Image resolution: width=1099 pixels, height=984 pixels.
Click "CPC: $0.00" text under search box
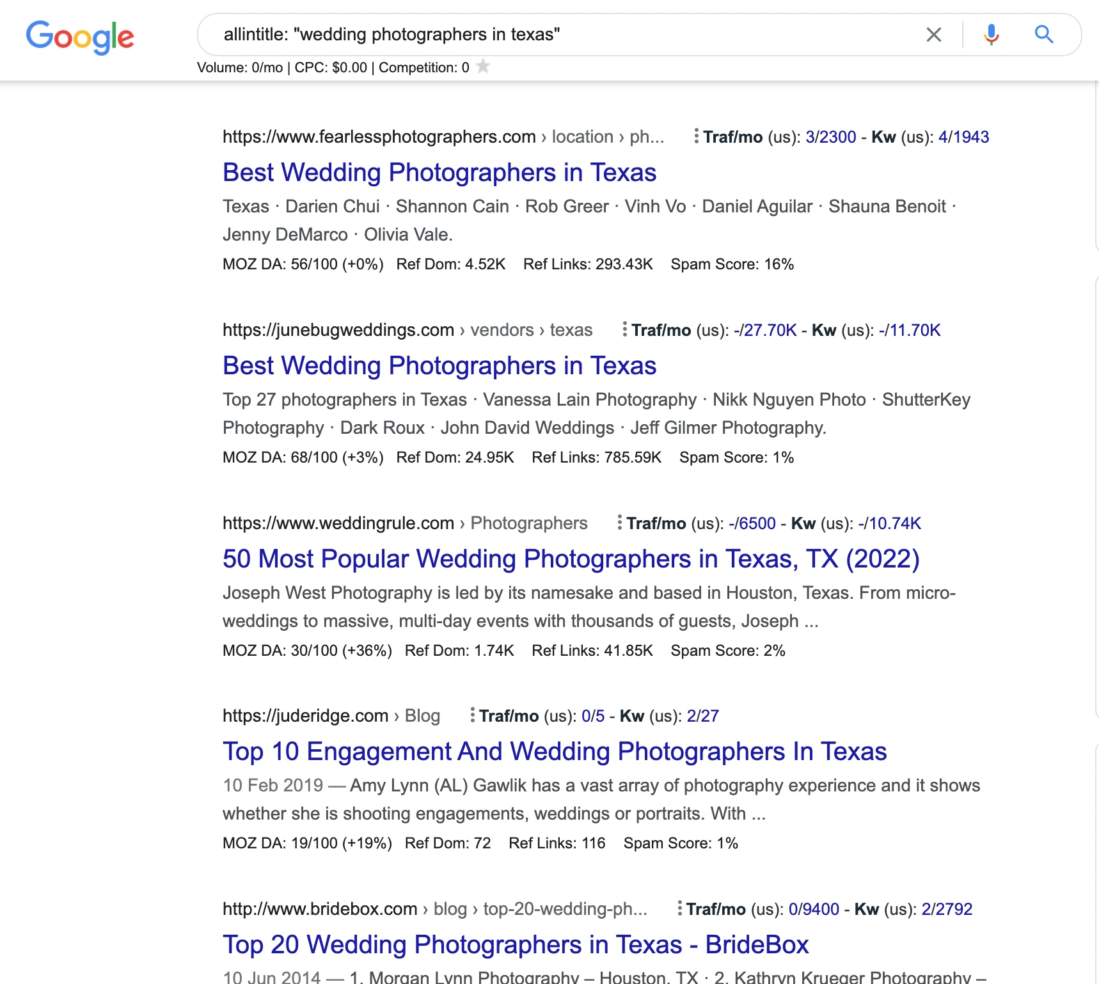point(331,67)
